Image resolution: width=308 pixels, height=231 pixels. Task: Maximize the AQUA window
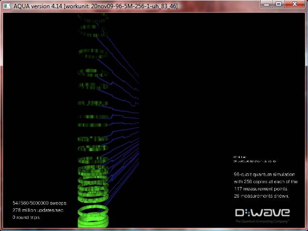pyautogui.click(x=279, y=4)
